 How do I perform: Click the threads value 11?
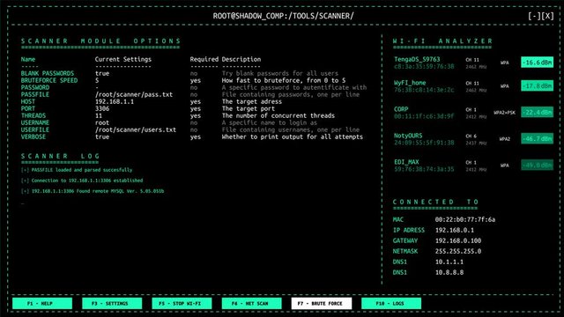point(99,115)
